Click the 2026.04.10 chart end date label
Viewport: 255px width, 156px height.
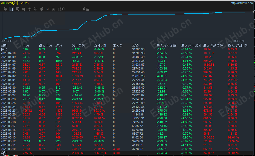pyautogui.click(x=239, y=41)
